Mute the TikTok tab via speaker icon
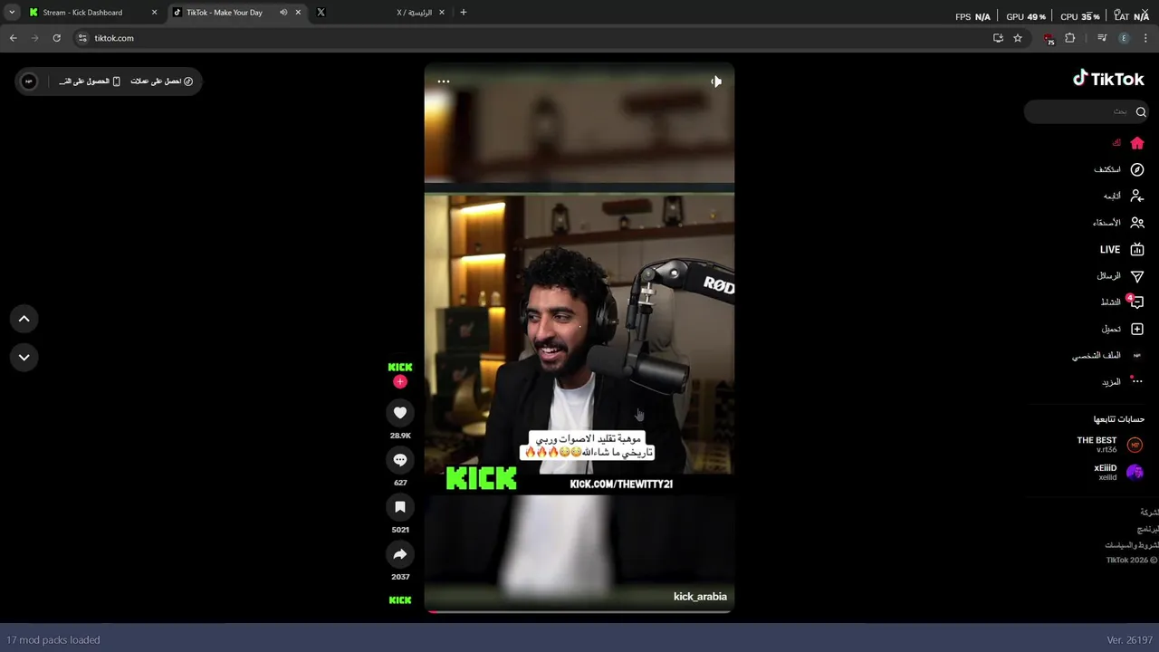Viewport: 1159px width, 652px height. (x=283, y=13)
